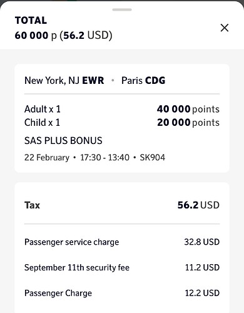Tap the 17:30 - 13:40 flight times
The width and height of the screenshot is (244, 313).
pyautogui.click(x=104, y=157)
